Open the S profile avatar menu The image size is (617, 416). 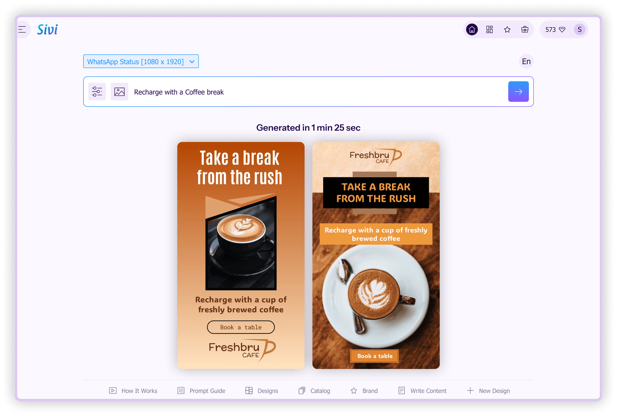[579, 29]
